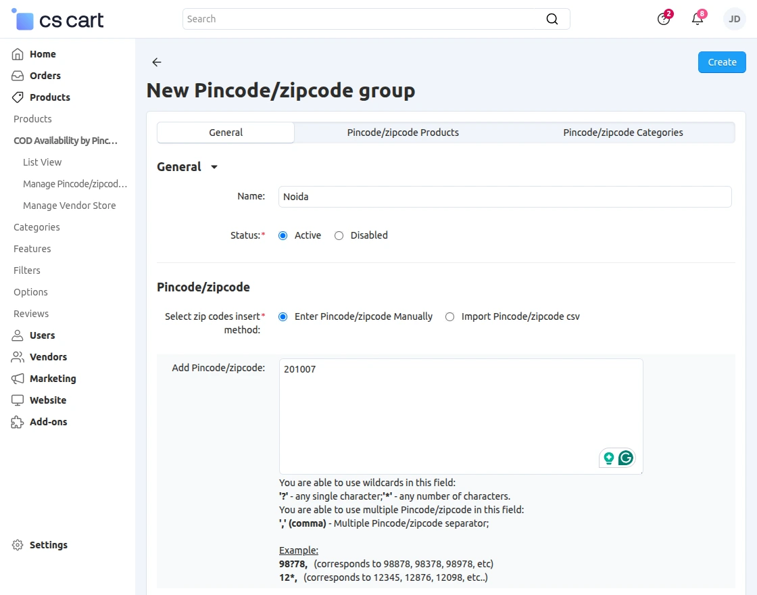
Task: Select the Products tag icon
Action: pyautogui.click(x=16, y=97)
